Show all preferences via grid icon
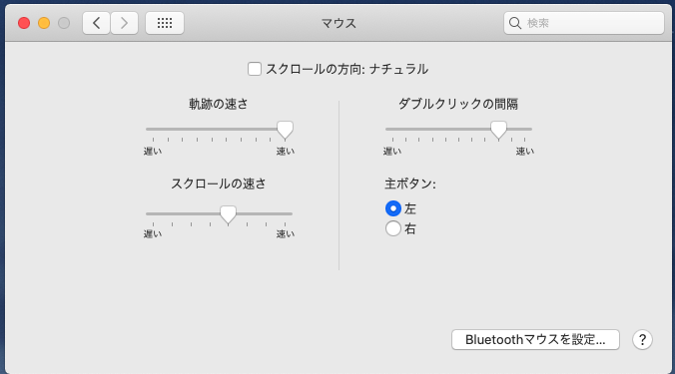The image size is (675, 374). click(x=165, y=23)
